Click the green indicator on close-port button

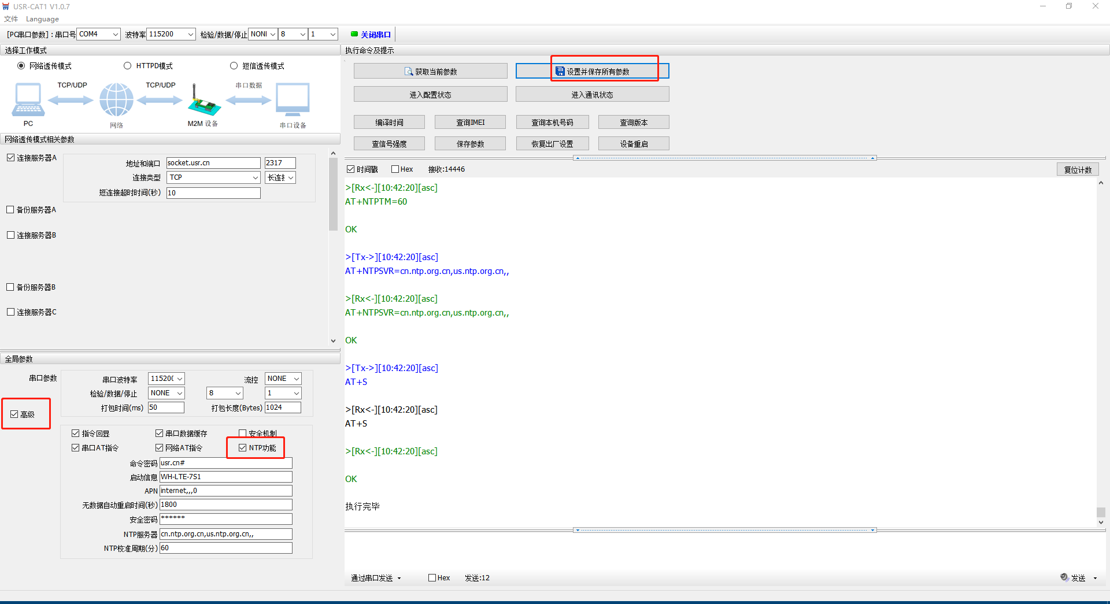pyautogui.click(x=354, y=34)
